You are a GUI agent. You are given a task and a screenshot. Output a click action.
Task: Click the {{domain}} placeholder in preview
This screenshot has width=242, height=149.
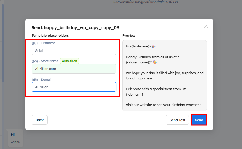tap(134, 94)
